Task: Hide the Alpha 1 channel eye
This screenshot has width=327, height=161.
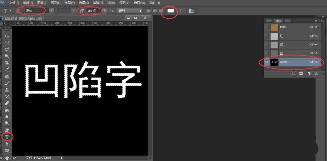Action: (x=267, y=62)
